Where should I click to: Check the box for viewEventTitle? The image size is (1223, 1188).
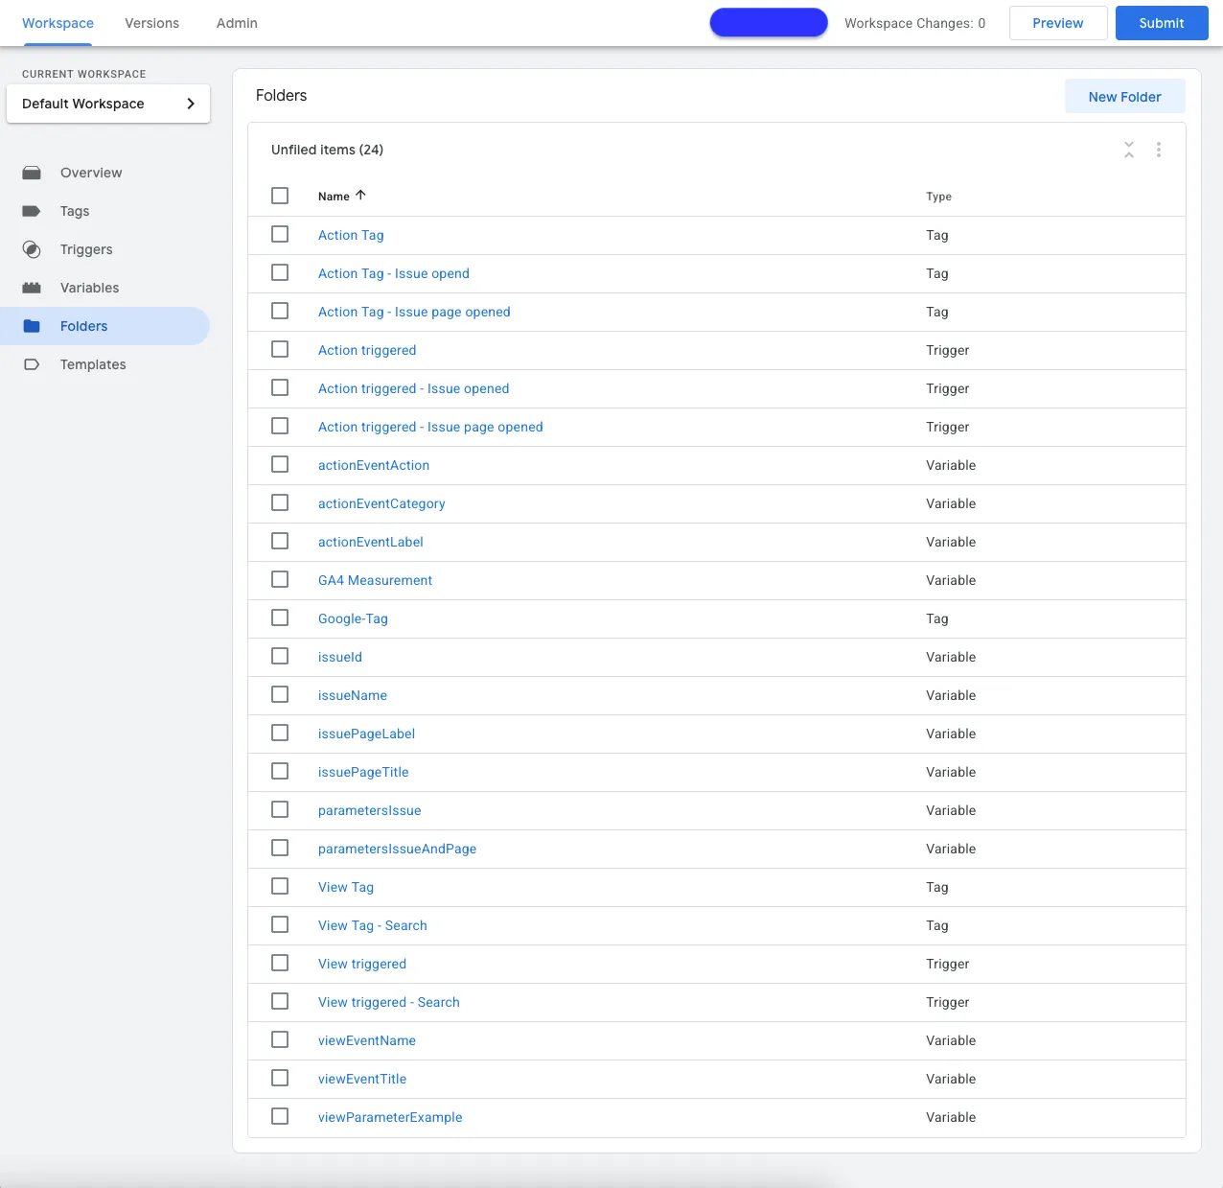[280, 1078]
